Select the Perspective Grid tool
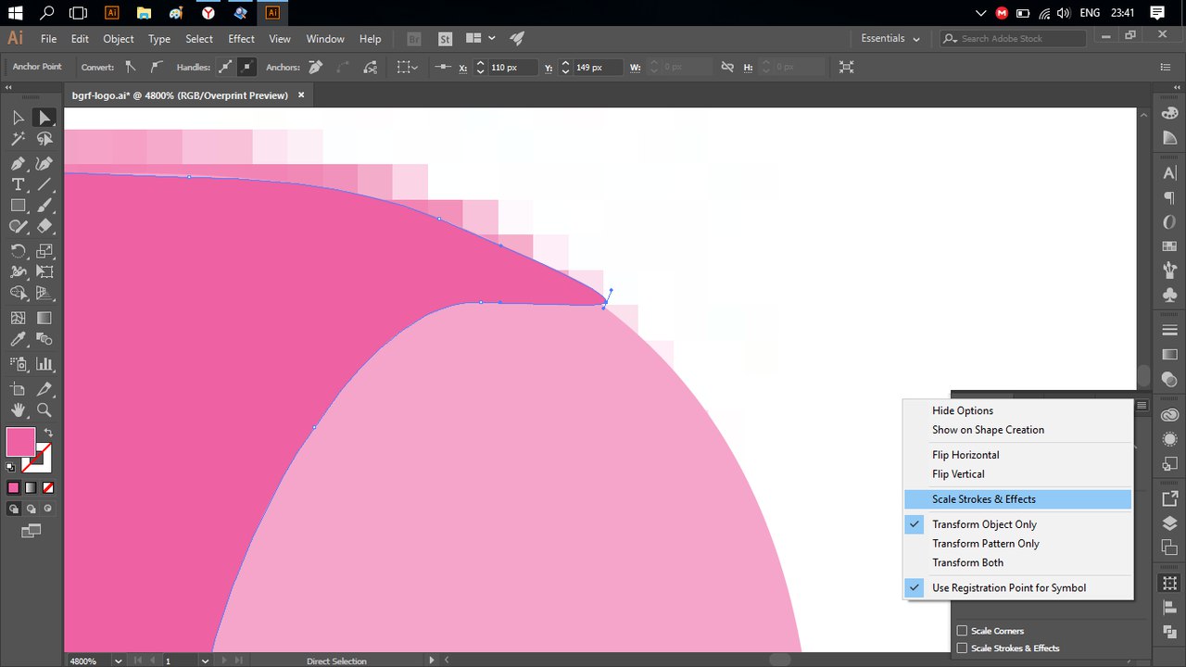The image size is (1186, 667). pos(44,294)
